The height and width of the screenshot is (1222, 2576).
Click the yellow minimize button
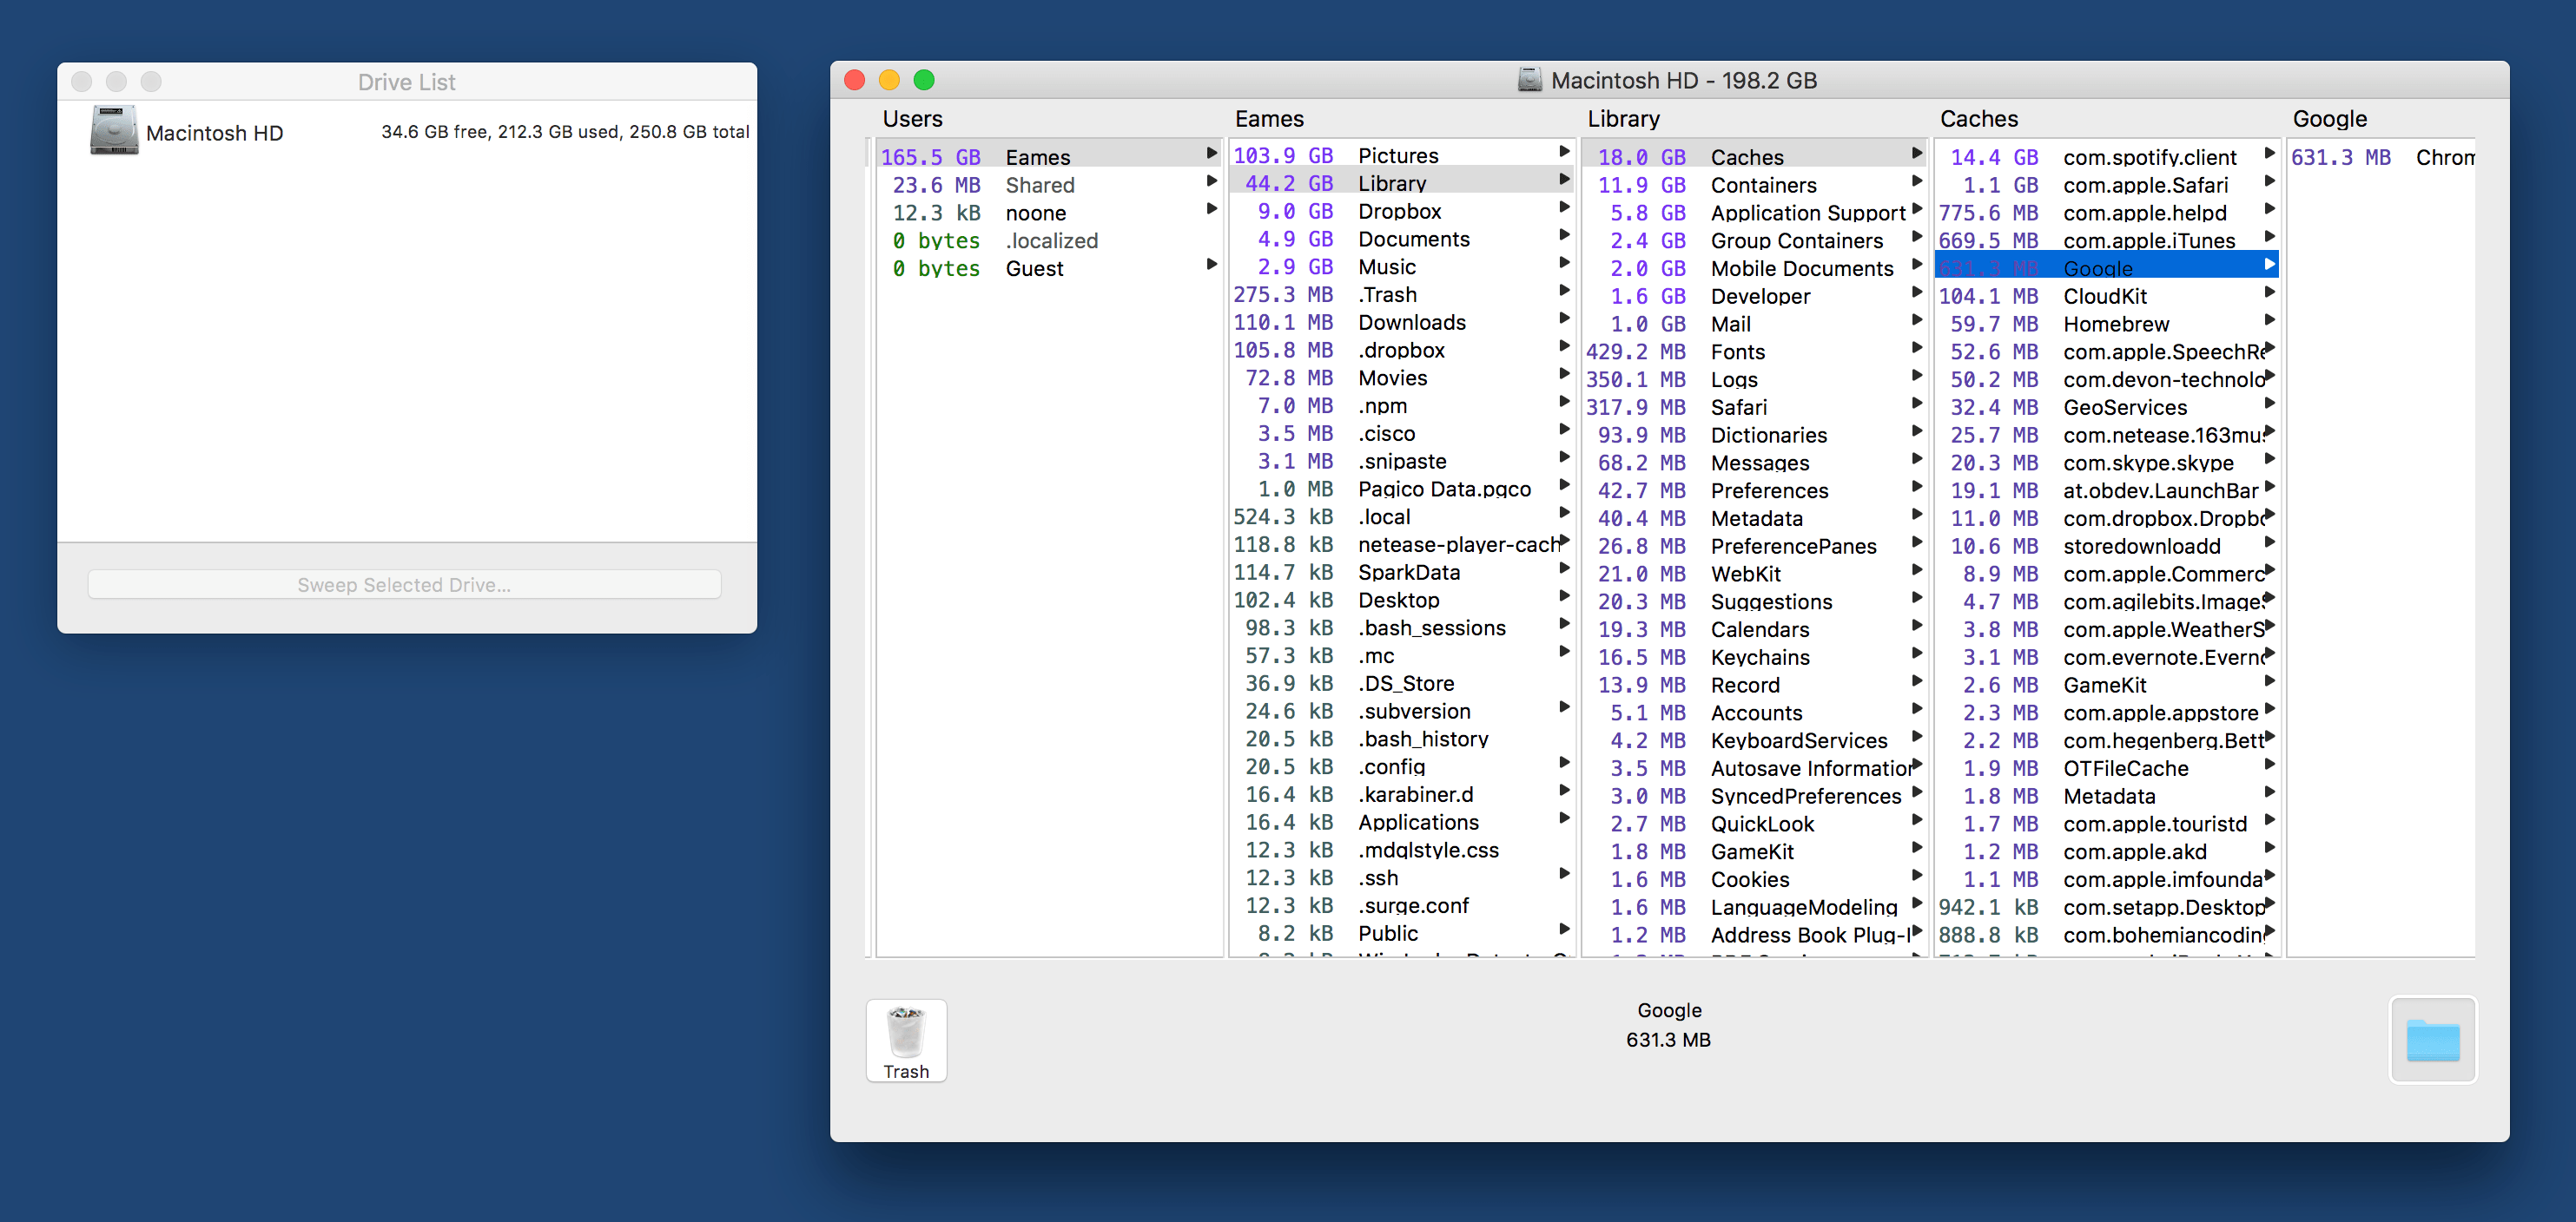tap(889, 80)
